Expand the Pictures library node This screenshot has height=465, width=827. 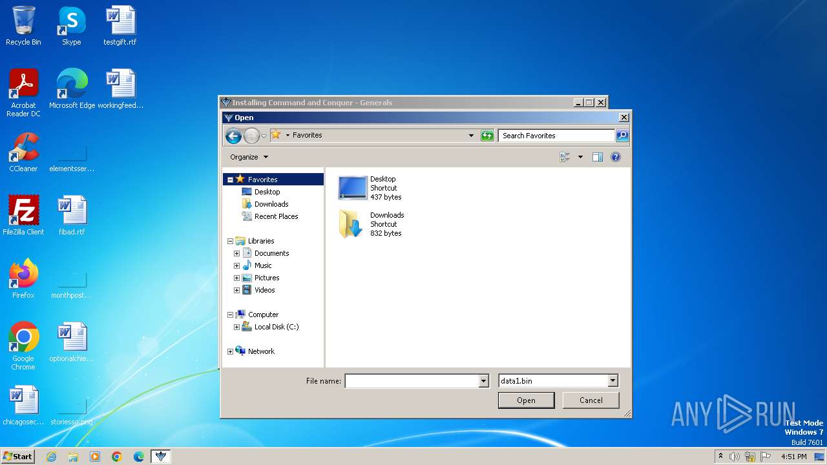point(236,278)
